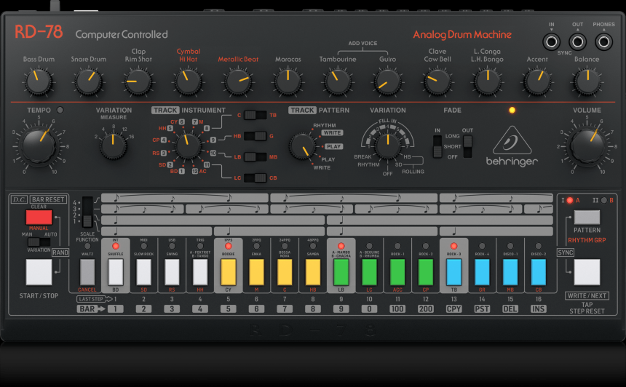The image size is (626, 387).
Task: Click the white Write/Next tap button
Action: (x=587, y=272)
